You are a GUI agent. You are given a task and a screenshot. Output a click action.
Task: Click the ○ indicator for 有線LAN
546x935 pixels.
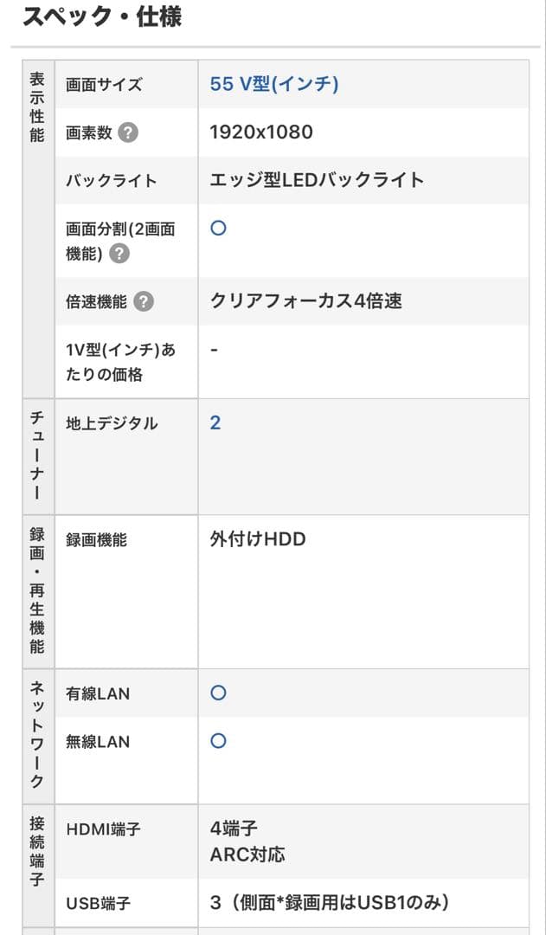point(217,693)
